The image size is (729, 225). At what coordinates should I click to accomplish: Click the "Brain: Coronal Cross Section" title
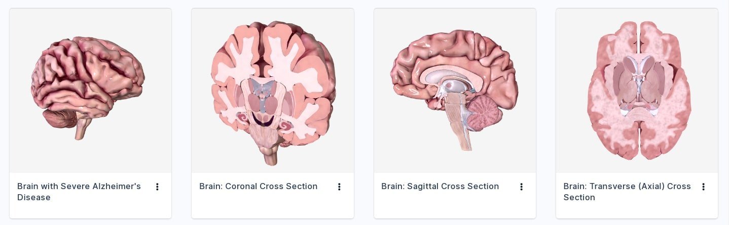pyautogui.click(x=258, y=186)
